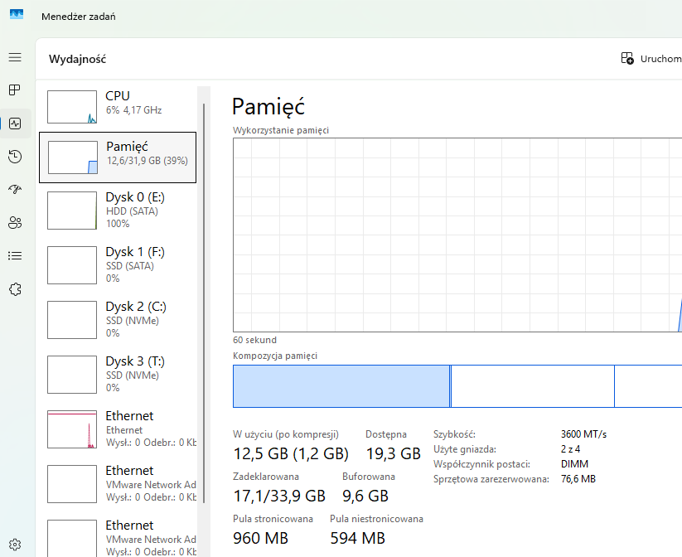Switch to the Users page icon
This screenshot has height=557, width=682.
tap(15, 223)
